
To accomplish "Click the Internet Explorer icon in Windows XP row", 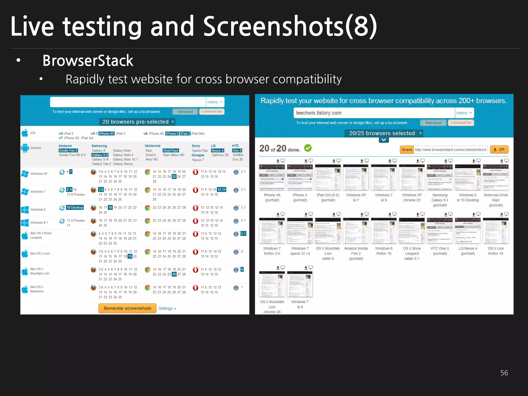I will (x=62, y=172).
